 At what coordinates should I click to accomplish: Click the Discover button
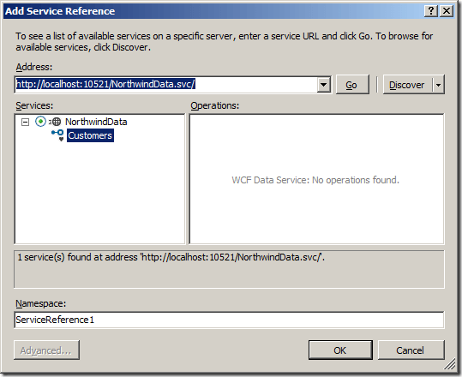tap(407, 85)
